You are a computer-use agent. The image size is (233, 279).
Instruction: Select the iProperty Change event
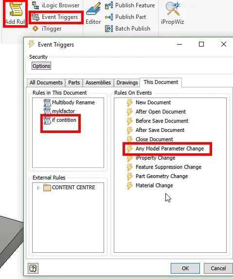click(x=151, y=158)
